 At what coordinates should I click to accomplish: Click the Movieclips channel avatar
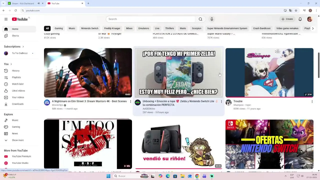47,102
